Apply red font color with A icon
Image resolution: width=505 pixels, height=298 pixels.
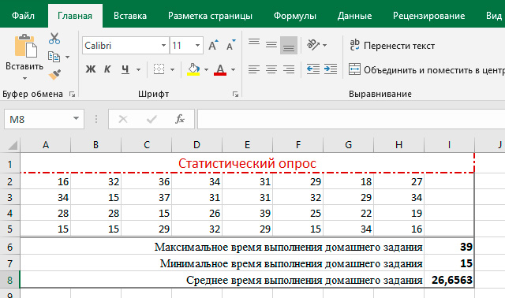pos(220,69)
